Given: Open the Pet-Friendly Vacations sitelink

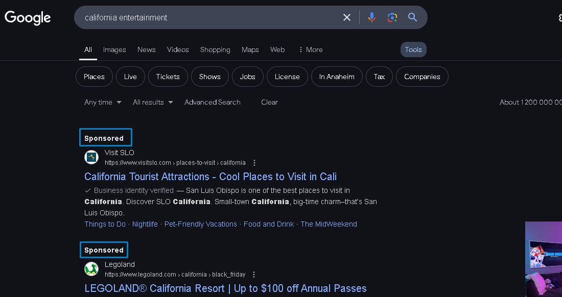Looking at the screenshot, I should point(201,225).
